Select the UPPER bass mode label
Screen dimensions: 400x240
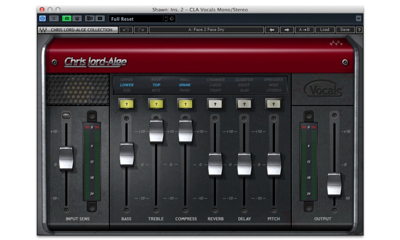pyautogui.click(x=127, y=80)
